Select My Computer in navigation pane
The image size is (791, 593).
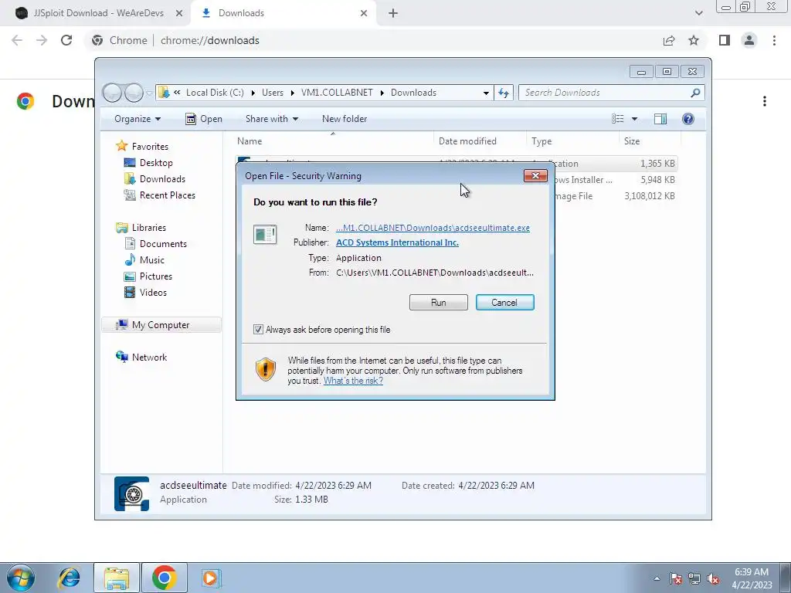tap(161, 325)
